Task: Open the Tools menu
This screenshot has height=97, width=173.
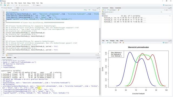Action: coord(38,3)
